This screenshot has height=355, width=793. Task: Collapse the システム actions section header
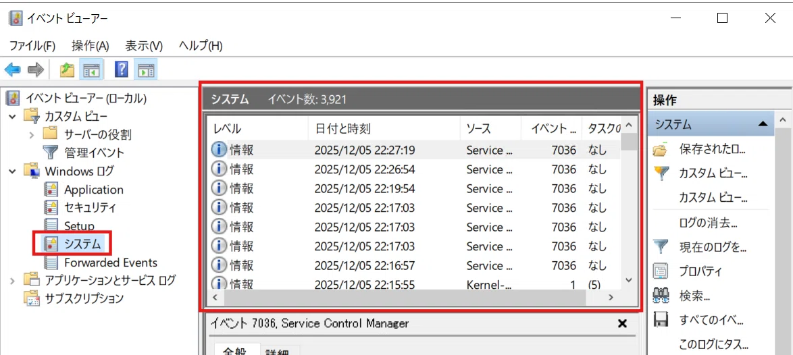click(763, 124)
